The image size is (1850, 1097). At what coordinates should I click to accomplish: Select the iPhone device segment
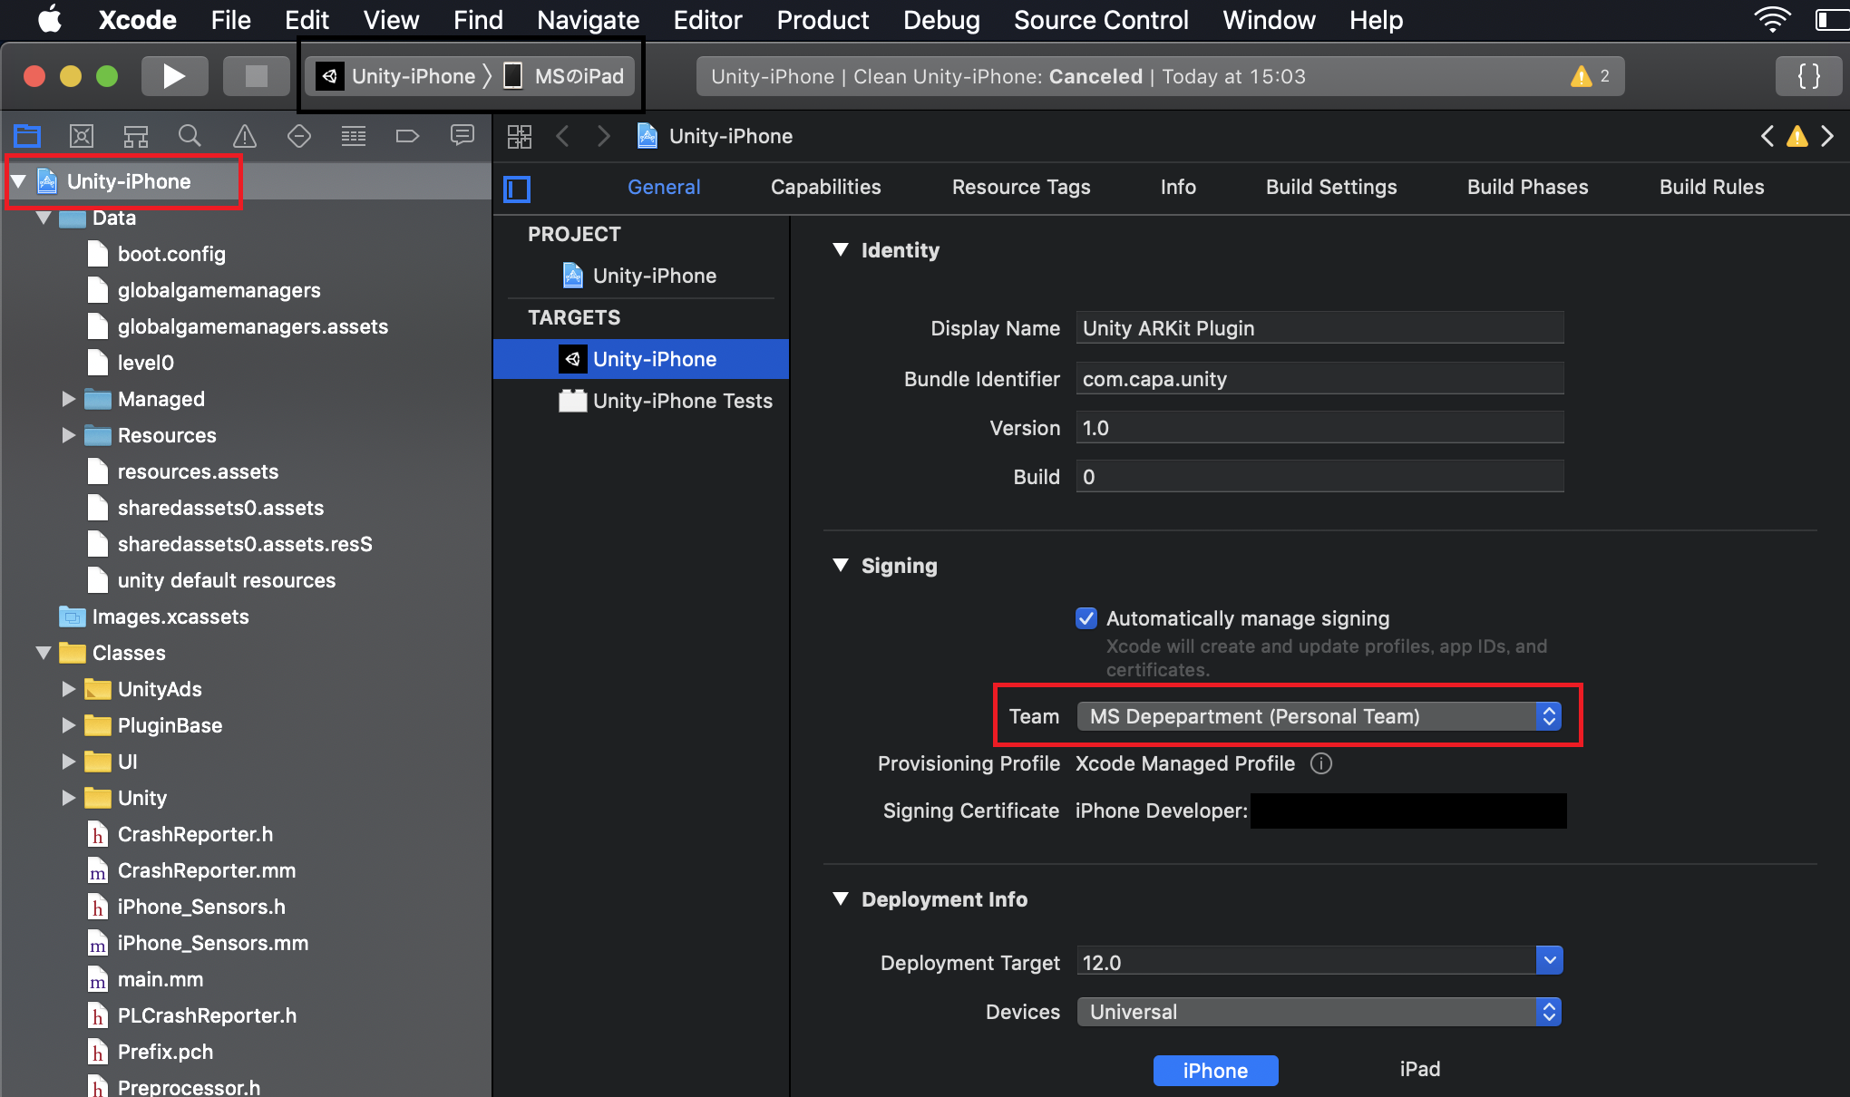pos(1215,1070)
